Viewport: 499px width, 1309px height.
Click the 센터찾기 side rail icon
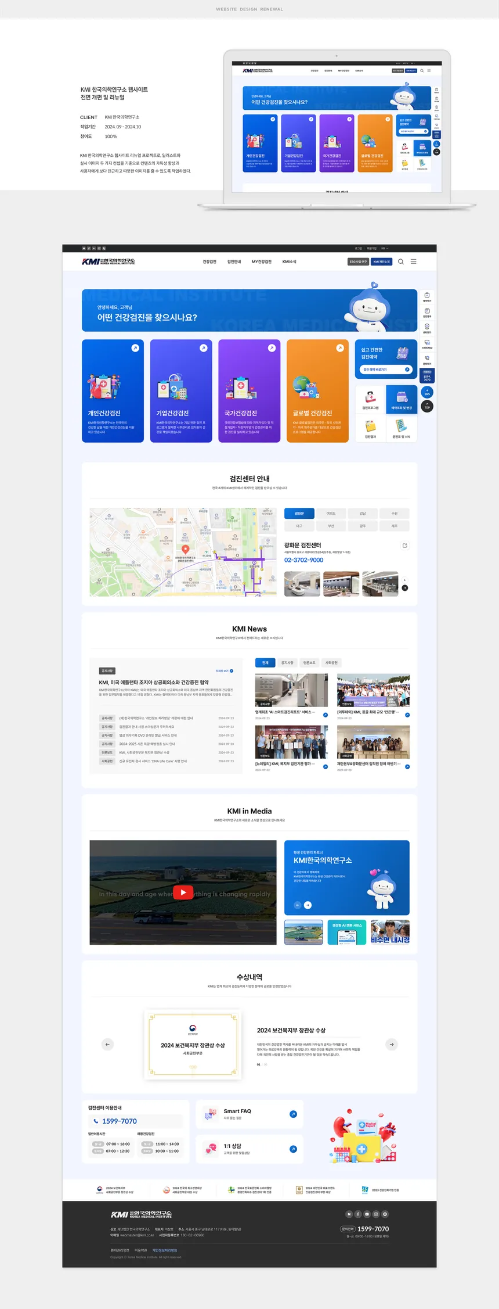point(427,328)
